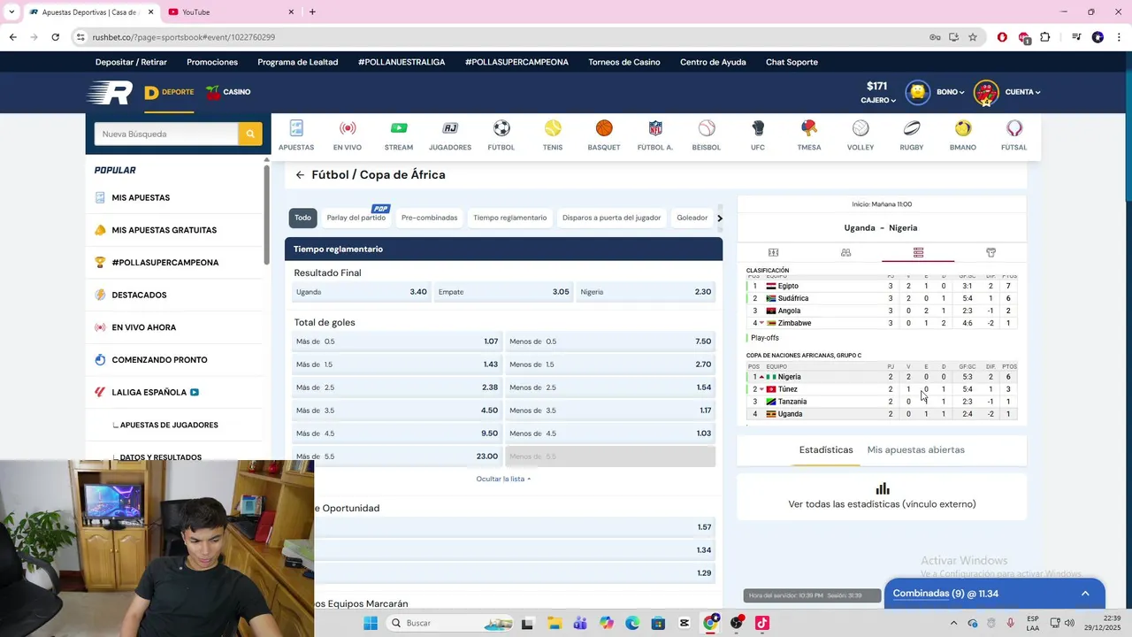Open Depositar / Retirar menu link
This screenshot has width=1132, height=637.
pos(131,63)
